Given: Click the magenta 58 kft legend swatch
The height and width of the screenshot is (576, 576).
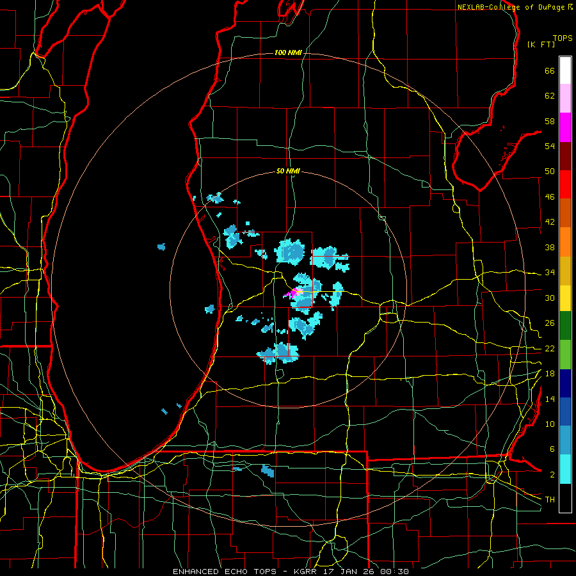Looking at the screenshot, I should point(565,127).
